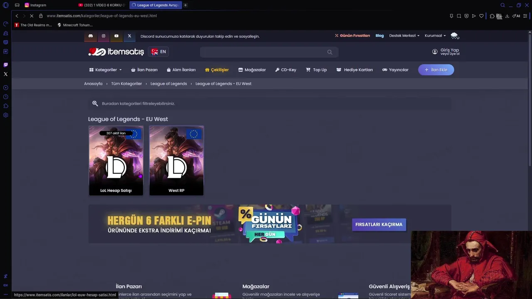The height and width of the screenshot is (299, 532).
Task: Open Hediye Kartları in the nav menu
Action: pos(355,70)
